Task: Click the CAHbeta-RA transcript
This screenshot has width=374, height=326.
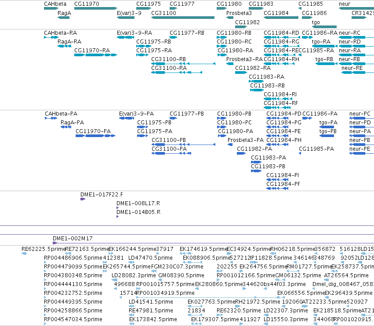Action: click(x=51, y=37)
